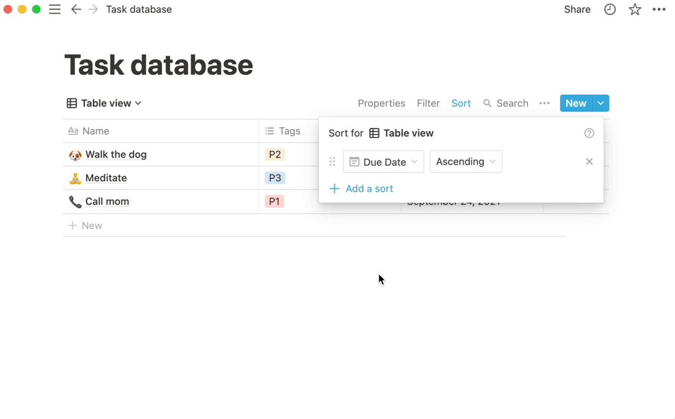Image resolution: width=675 pixels, height=419 pixels.
Task: Open page history clock icon
Action: pyautogui.click(x=609, y=9)
